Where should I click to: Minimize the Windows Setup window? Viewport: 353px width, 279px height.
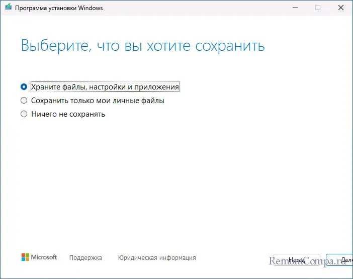tap(295, 8)
